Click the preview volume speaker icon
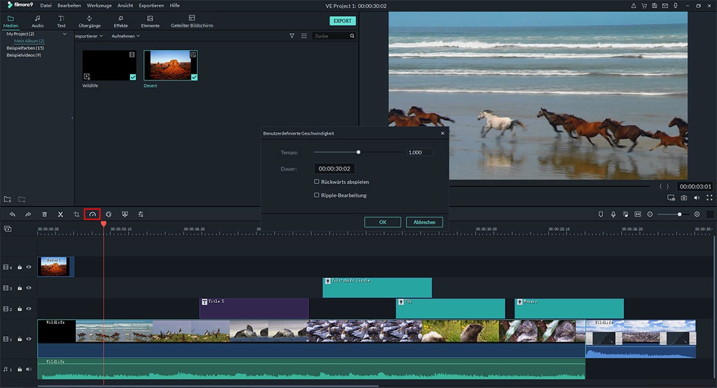This screenshot has height=388, width=717. [697, 198]
